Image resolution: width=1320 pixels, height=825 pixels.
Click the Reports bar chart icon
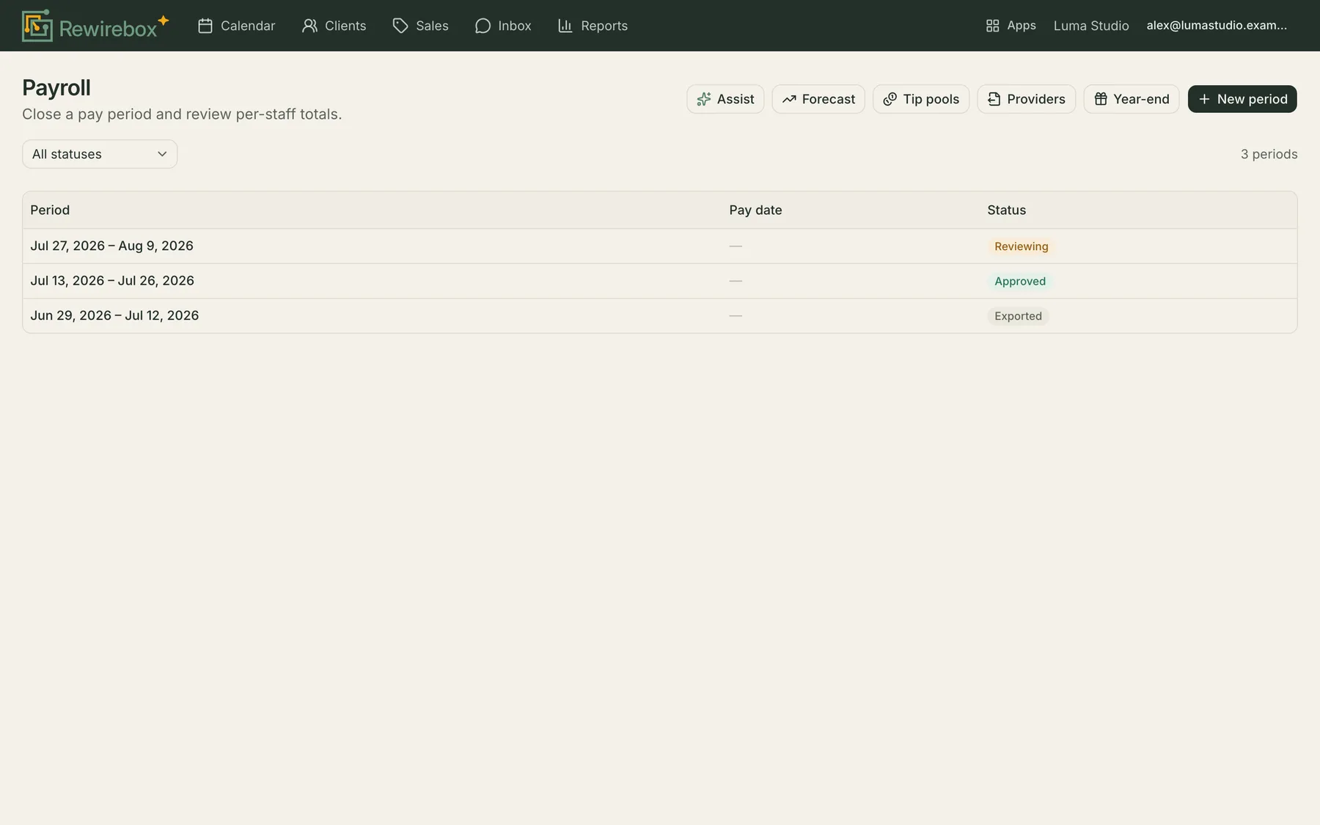(x=565, y=26)
